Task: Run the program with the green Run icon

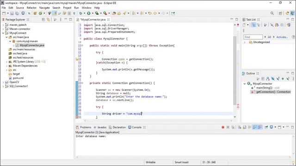Action: (x=88, y=13)
